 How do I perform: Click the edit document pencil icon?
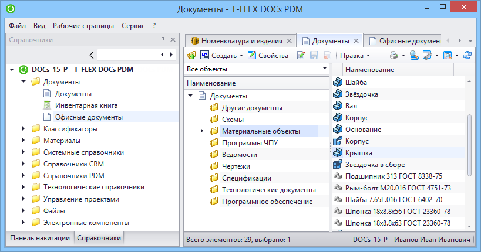pos(301,56)
